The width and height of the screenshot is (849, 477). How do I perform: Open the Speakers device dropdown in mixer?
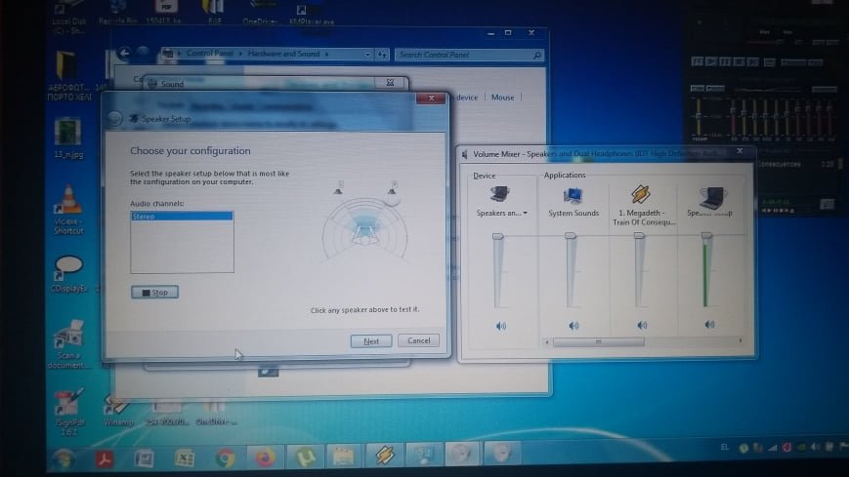[x=526, y=213]
